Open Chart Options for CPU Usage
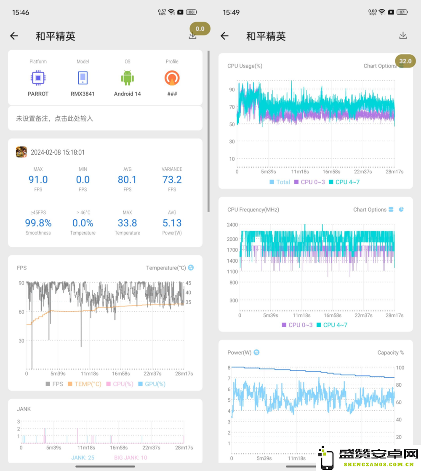The width and height of the screenshot is (421, 471). pos(380,66)
